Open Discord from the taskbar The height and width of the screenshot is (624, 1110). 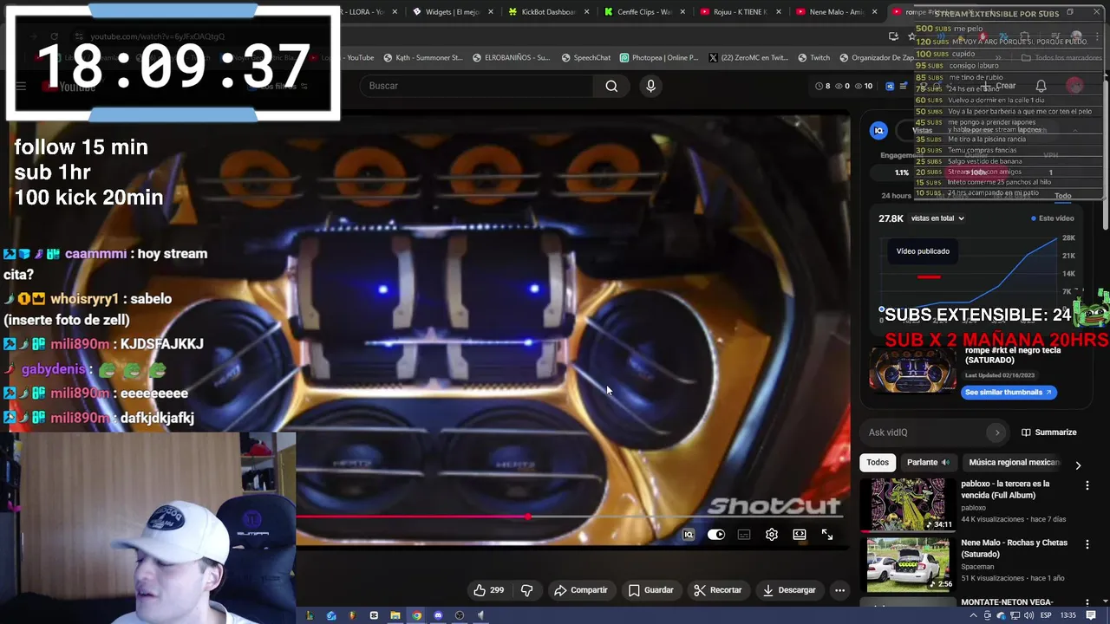click(x=438, y=616)
